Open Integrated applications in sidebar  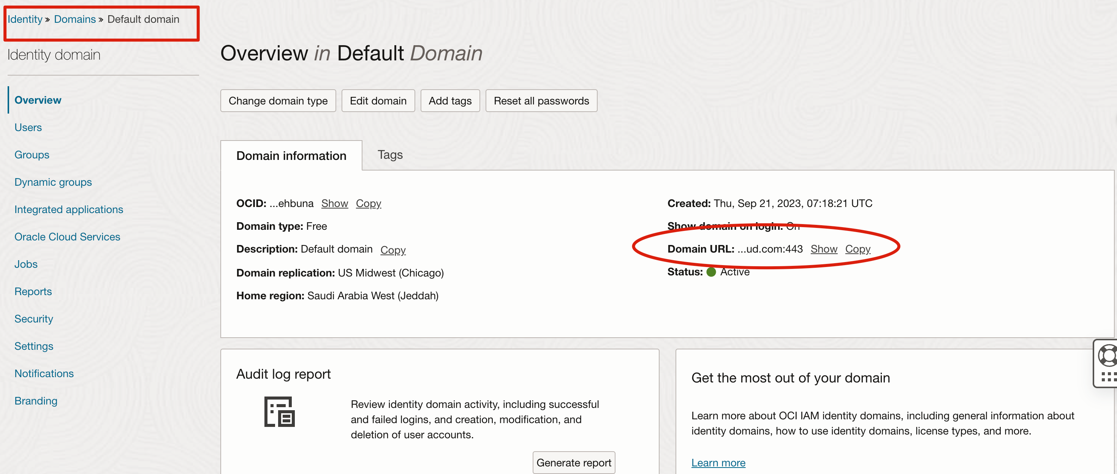pos(68,209)
